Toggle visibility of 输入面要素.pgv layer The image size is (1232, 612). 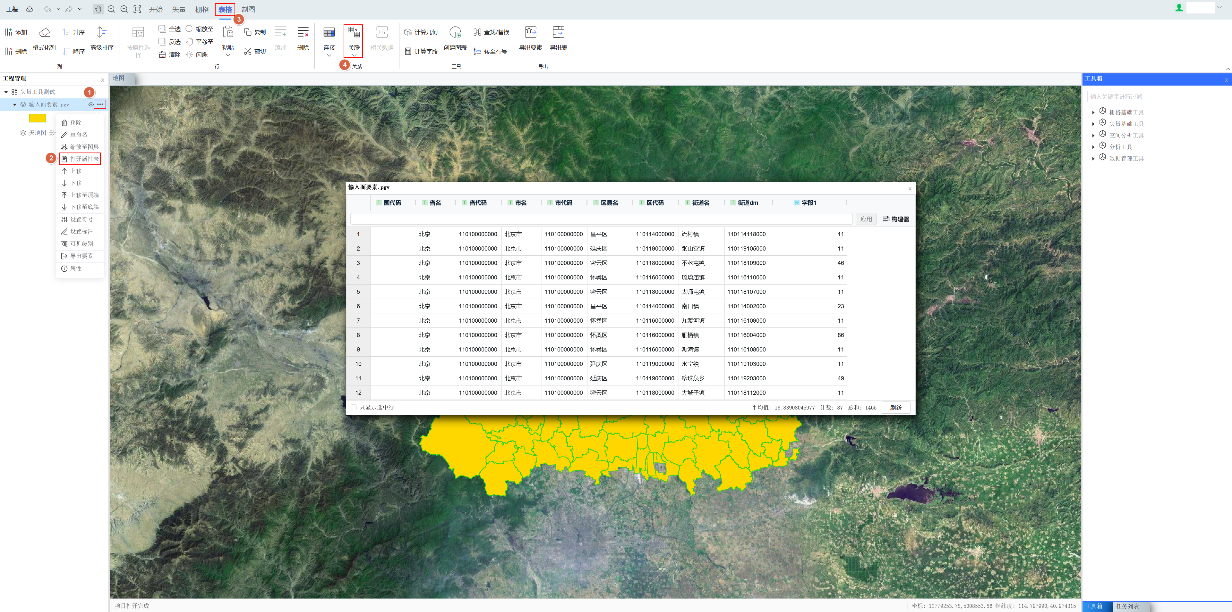tap(91, 104)
